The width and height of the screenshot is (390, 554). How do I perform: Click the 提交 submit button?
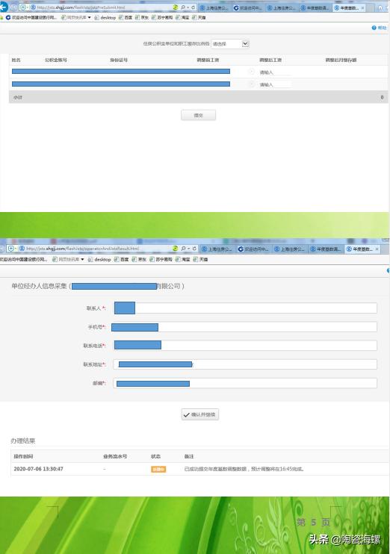(x=198, y=115)
